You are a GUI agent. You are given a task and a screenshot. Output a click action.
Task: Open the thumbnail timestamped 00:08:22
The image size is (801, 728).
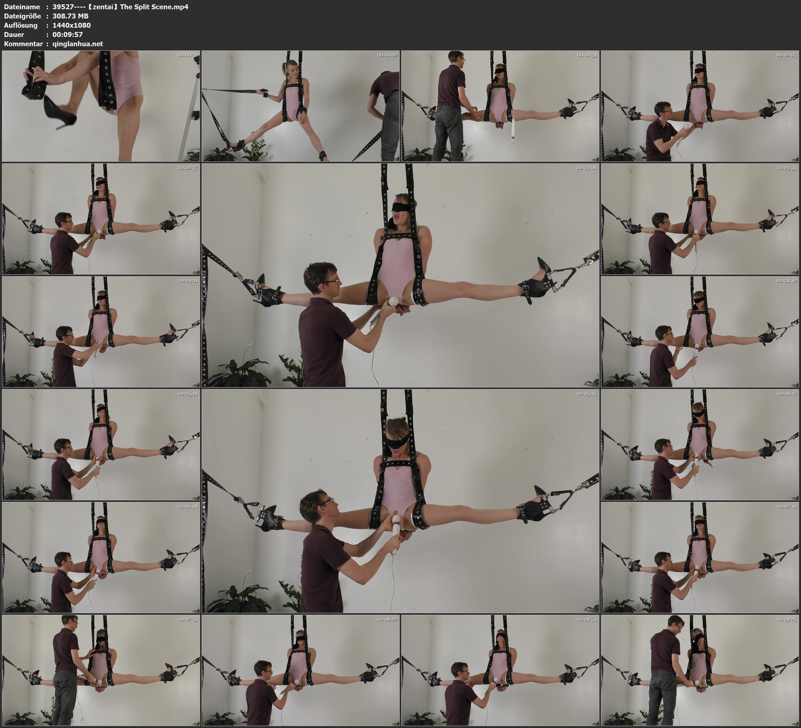301,670
